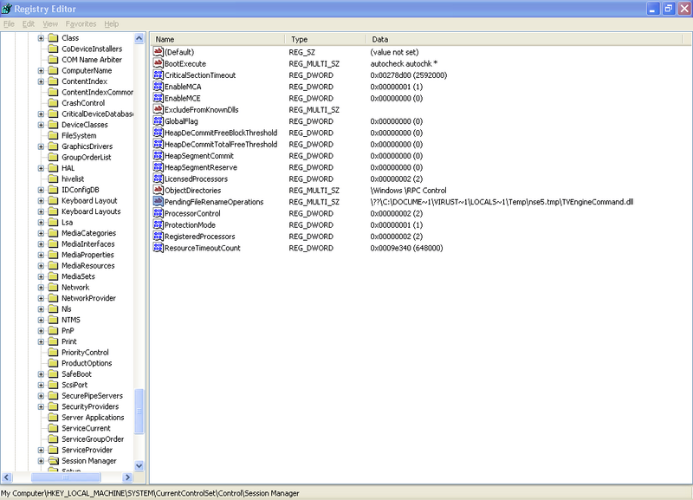Click the Class folder icon

click(53, 37)
